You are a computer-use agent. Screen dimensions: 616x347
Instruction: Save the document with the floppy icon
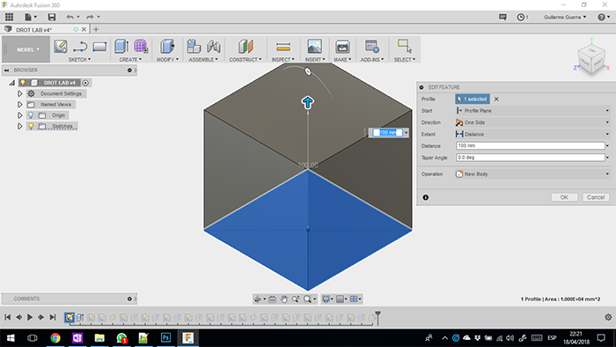coord(51,17)
